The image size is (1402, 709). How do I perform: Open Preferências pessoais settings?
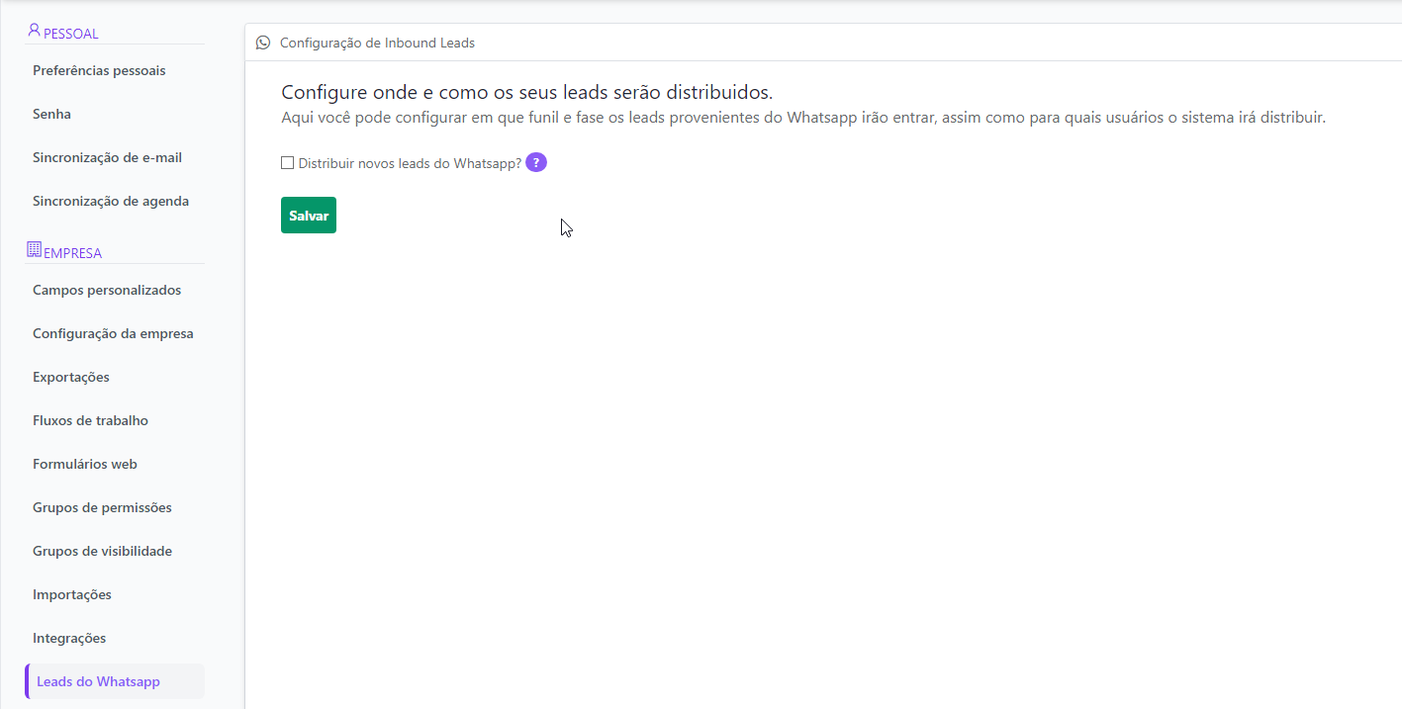(99, 71)
